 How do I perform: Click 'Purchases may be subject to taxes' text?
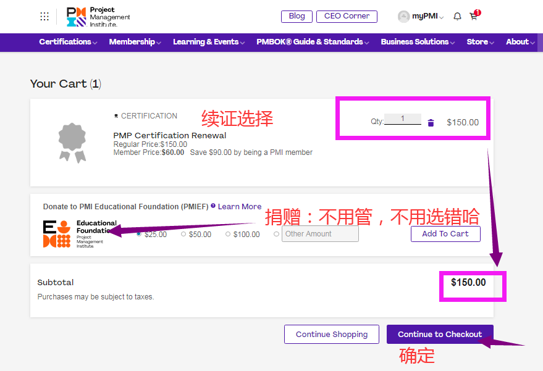click(96, 297)
